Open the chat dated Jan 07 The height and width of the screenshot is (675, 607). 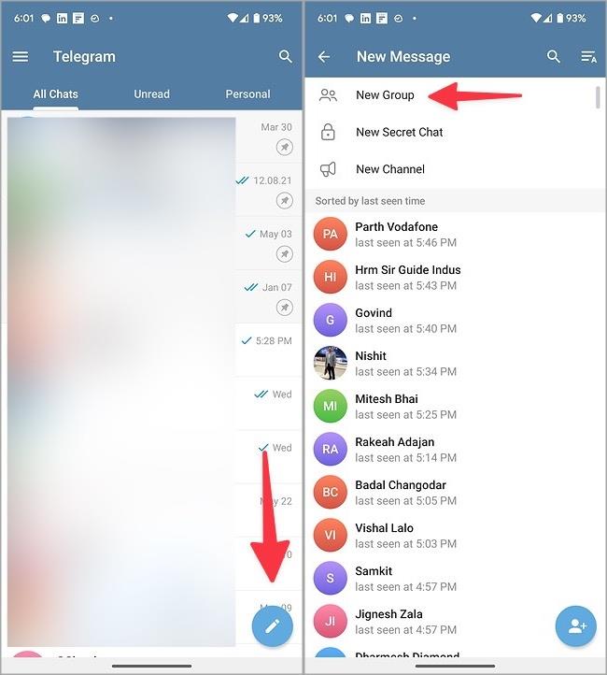[151, 296]
